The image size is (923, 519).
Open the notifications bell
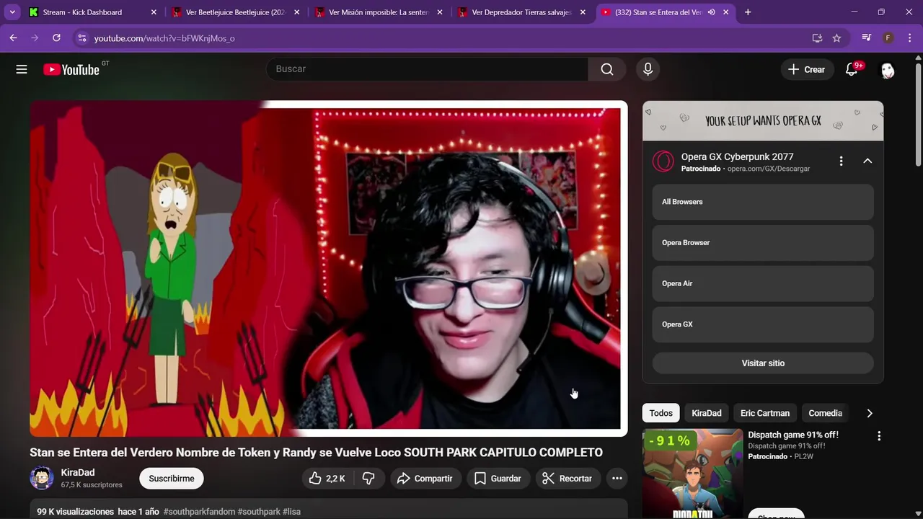point(852,69)
